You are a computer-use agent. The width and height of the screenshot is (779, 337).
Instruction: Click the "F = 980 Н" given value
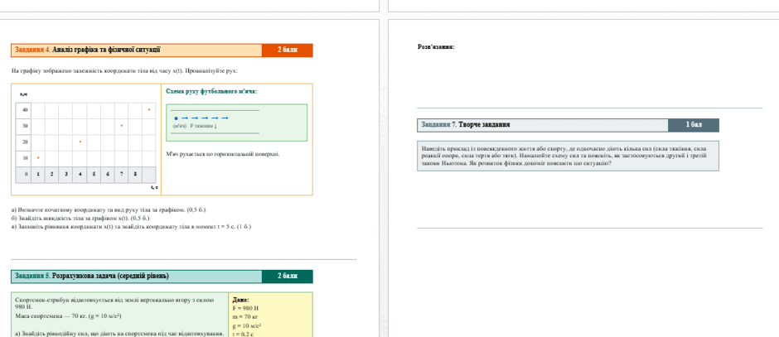245,308
